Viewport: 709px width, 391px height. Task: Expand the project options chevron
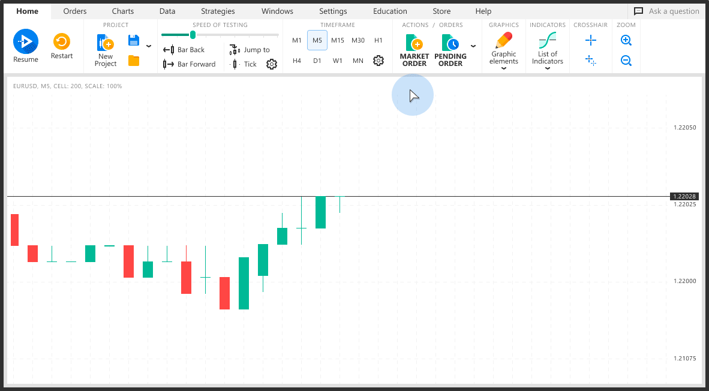pyautogui.click(x=149, y=46)
